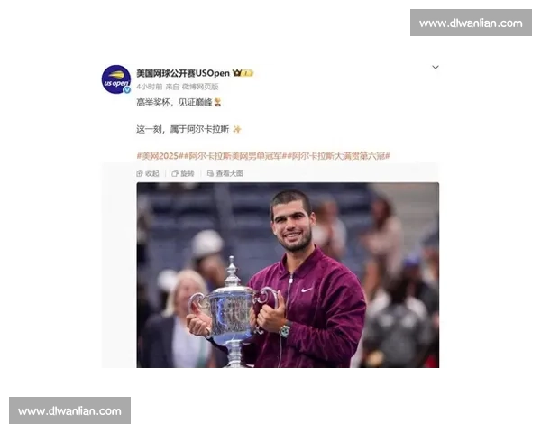The width and height of the screenshot is (541, 433).
Task: Click the sparkle emoji after 阿尔卡拉斯
Action: pos(236,129)
